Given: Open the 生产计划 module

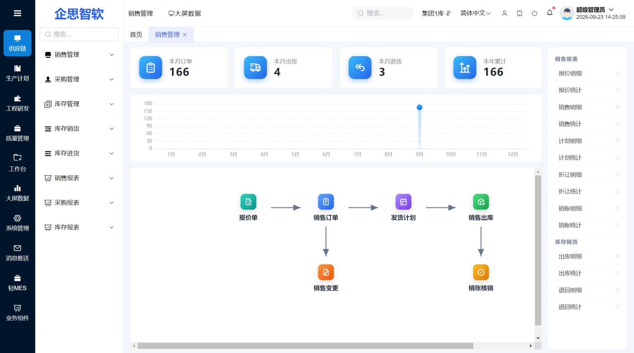Looking at the screenshot, I should point(17,73).
